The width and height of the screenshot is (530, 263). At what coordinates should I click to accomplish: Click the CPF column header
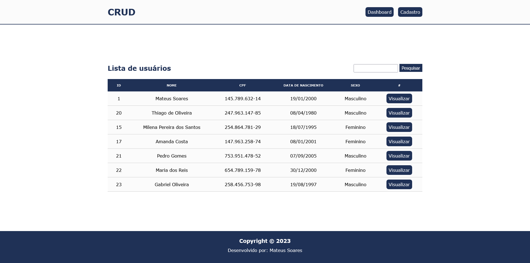pos(243,85)
